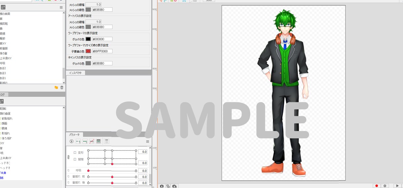Click the circled arrow icon in parameter toolbar
The width and height of the screenshot is (403, 188).
click(71, 141)
